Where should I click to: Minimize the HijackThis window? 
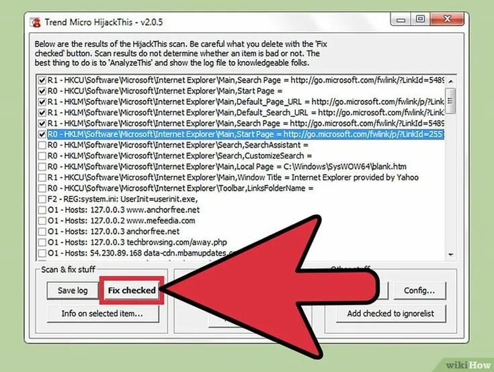pyautogui.click(x=401, y=19)
